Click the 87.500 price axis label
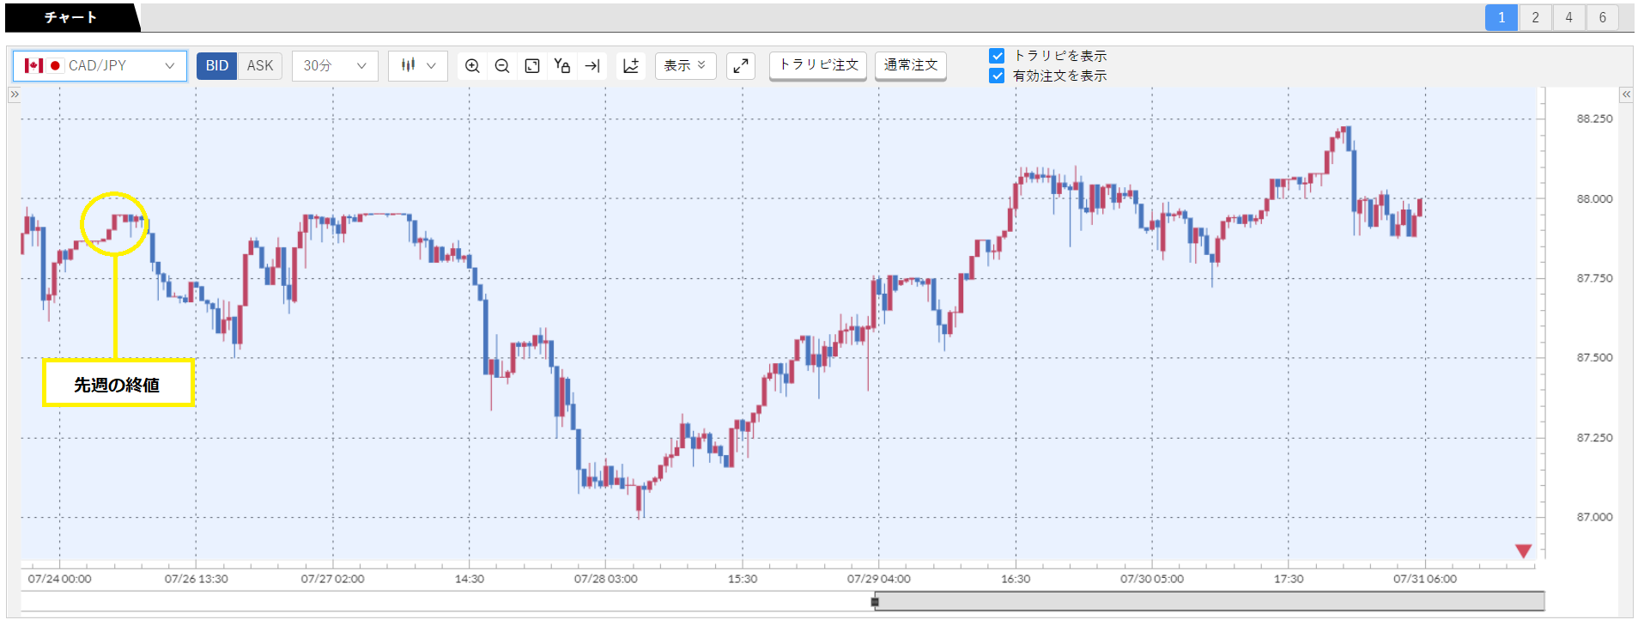1644x626 pixels. tap(1594, 357)
